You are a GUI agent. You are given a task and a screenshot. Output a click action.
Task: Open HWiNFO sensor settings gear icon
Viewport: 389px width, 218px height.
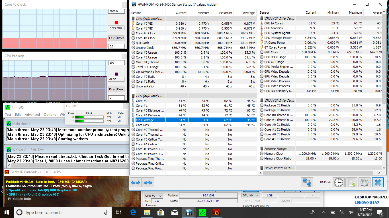(x=364, y=182)
